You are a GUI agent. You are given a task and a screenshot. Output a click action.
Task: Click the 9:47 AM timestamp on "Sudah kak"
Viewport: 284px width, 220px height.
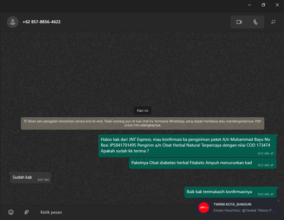click(x=43, y=180)
